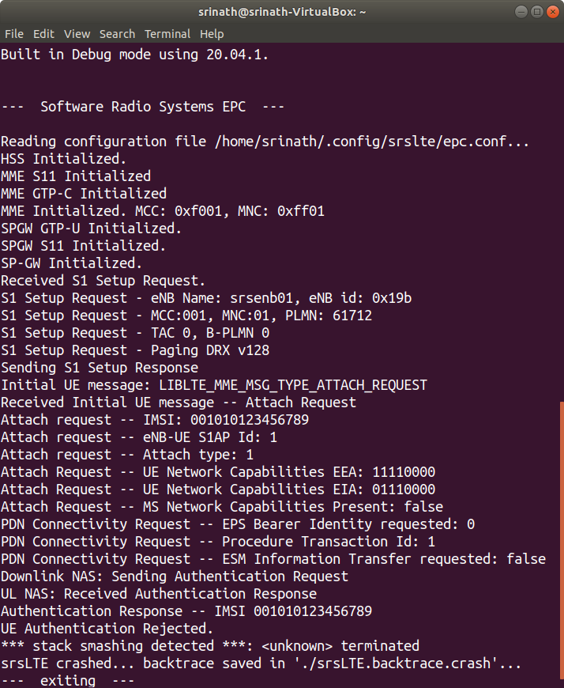
Task: Open the Search menu
Action: pyautogui.click(x=117, y=34)
